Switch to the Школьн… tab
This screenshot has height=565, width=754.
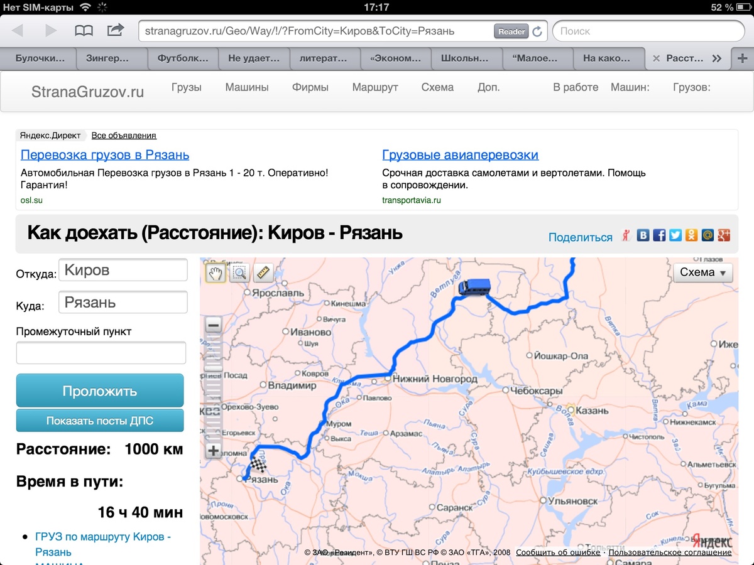pyautogui.click(x=467, y=58)
